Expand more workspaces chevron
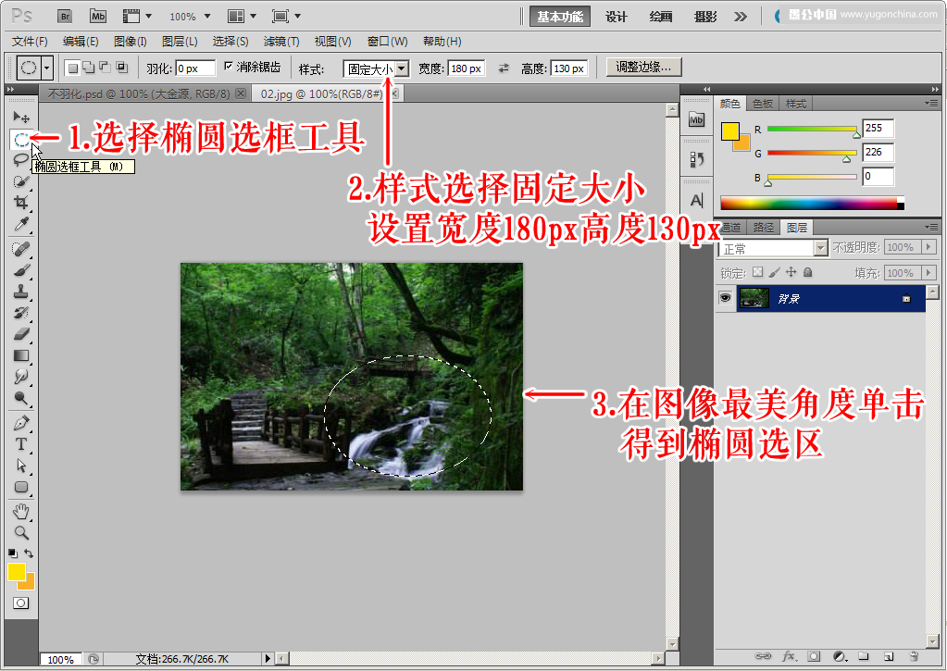 click(x=741, y=17)
